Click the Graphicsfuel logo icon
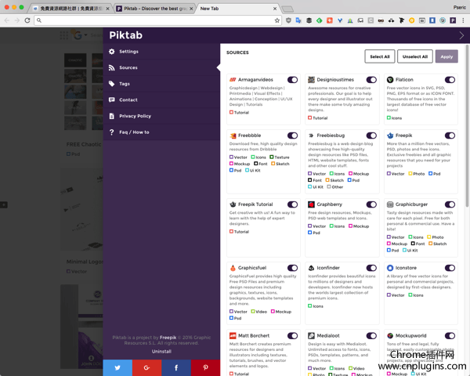This screenshot has height=376, width=470. 233,268
